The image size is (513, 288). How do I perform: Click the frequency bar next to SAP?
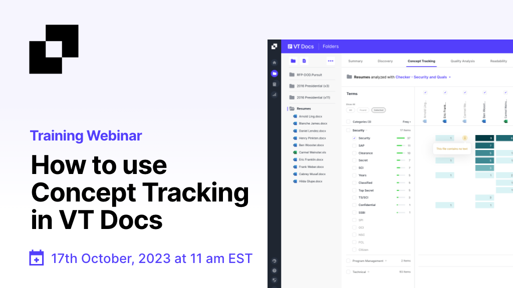tap(401, 145)
